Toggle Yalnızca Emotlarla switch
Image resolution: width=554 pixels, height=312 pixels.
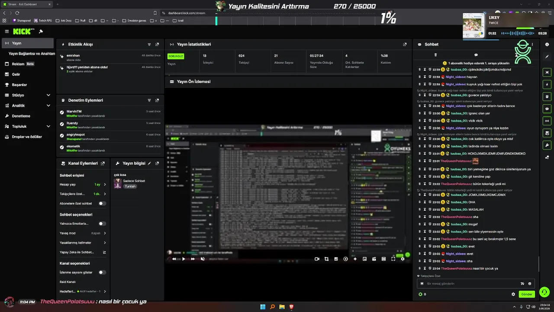click(102, 224)
